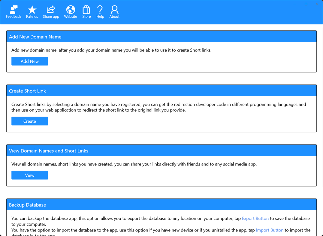Open the Store icon in toolbar
Screen dimensions: 323x236
point(86,11)
